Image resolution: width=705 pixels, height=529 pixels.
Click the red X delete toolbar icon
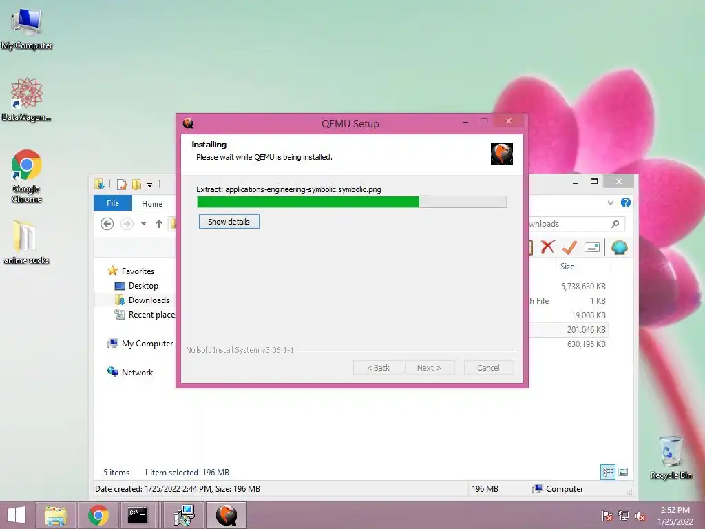click(x=547, y=247)
